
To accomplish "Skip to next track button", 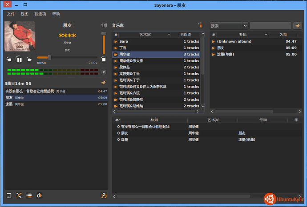I will click(x=29, y=60).
